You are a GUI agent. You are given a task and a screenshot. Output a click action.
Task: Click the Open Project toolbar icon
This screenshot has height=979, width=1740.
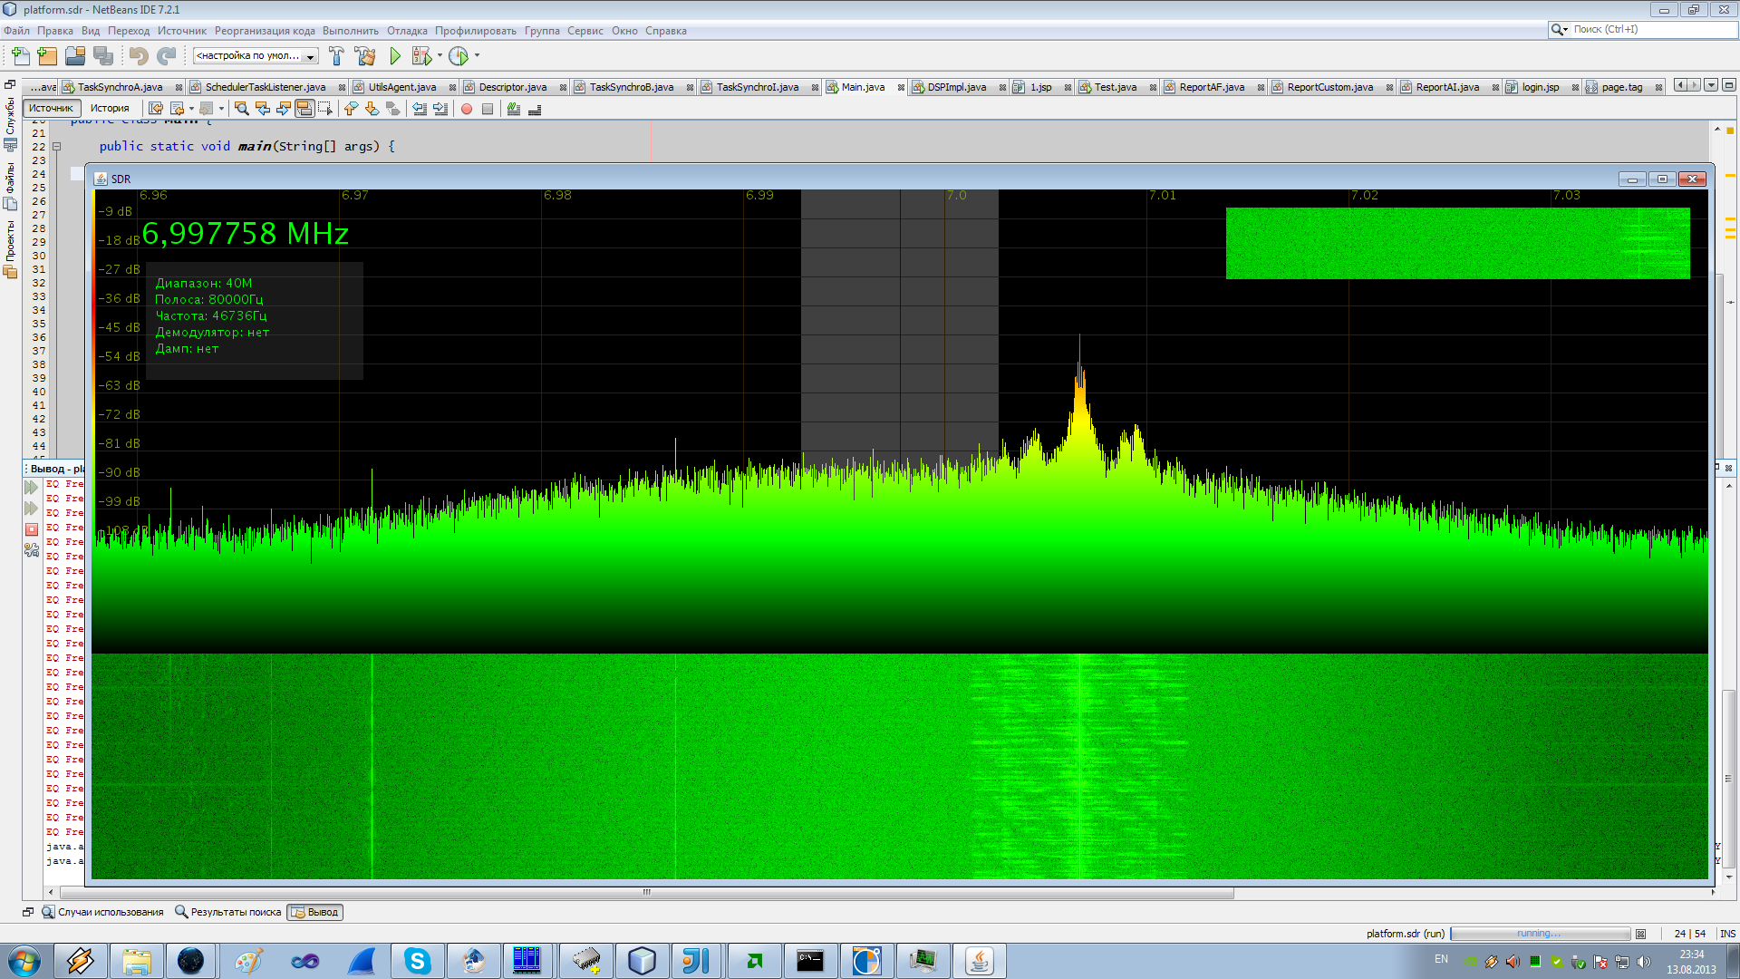point(75,56)
